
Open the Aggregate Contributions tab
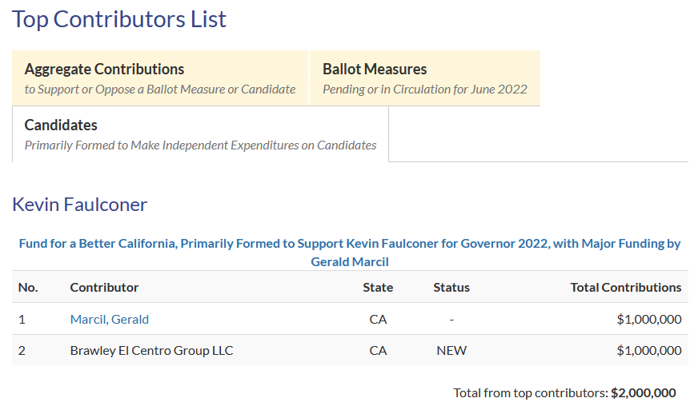pos(160,78)
